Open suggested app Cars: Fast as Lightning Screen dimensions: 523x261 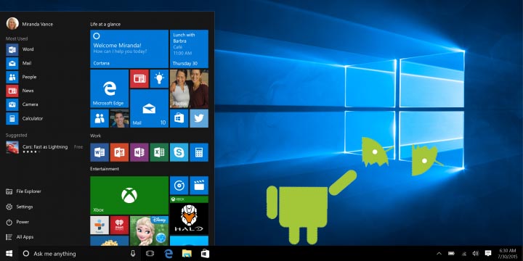(45, 147)
